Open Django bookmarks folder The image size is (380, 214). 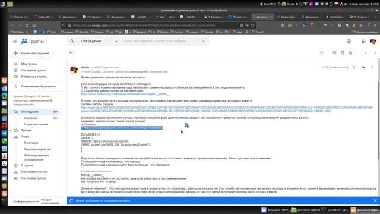97,32
